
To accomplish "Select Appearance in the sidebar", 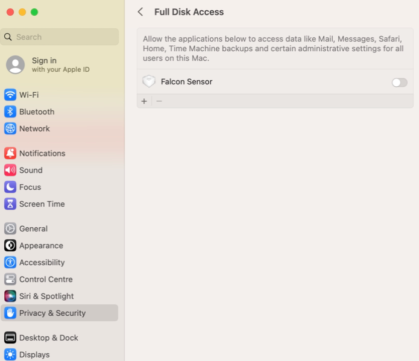I will click(x=59, y=245).
